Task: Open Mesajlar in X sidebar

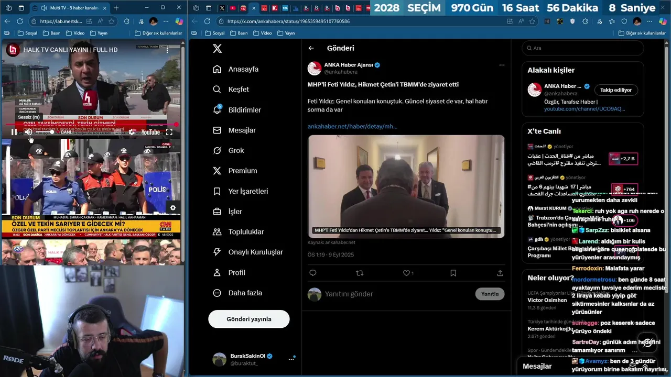Action: (x=234, y=130)
